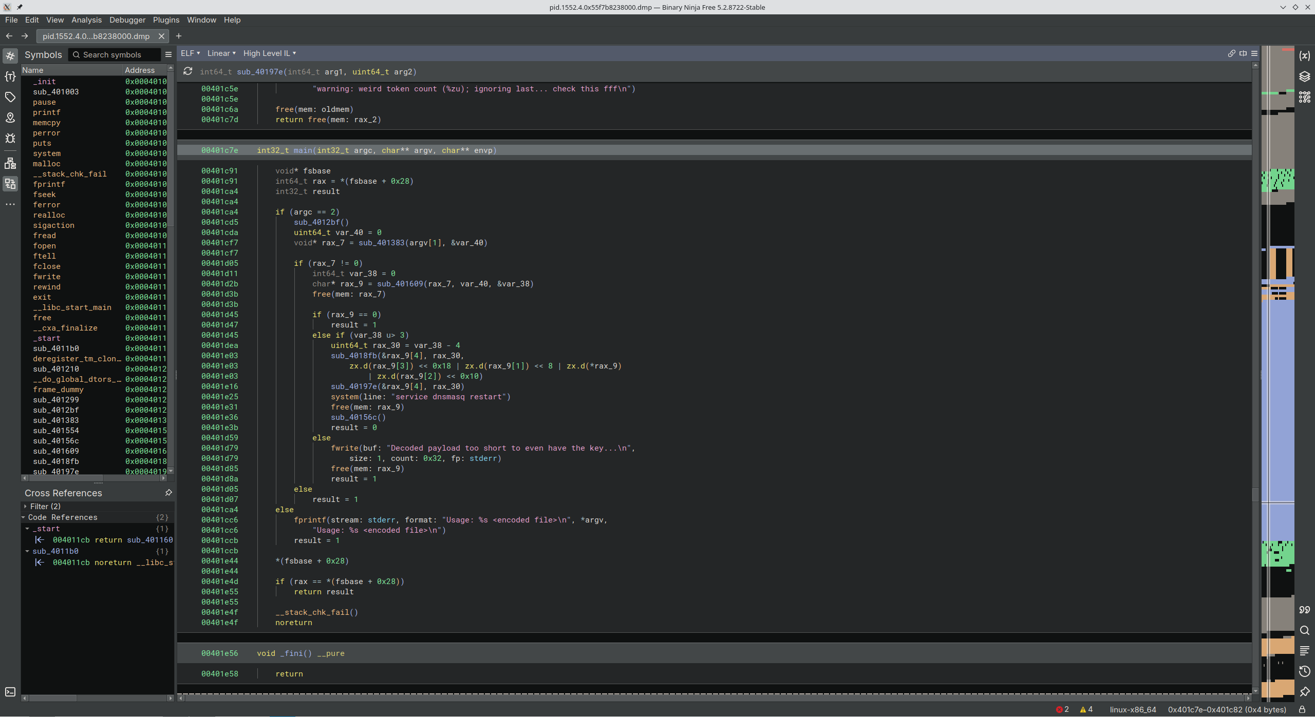Click the pin icon in right sidebar
The width and height of the screenshot is (1315, 717).
coord(1305,692)
